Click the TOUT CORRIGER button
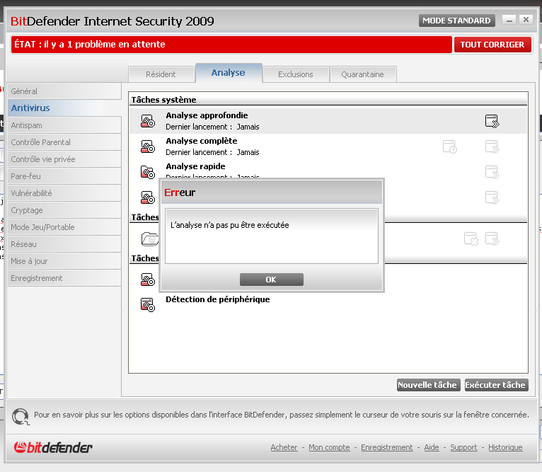The image size is (542, 472). click(492, 45)
